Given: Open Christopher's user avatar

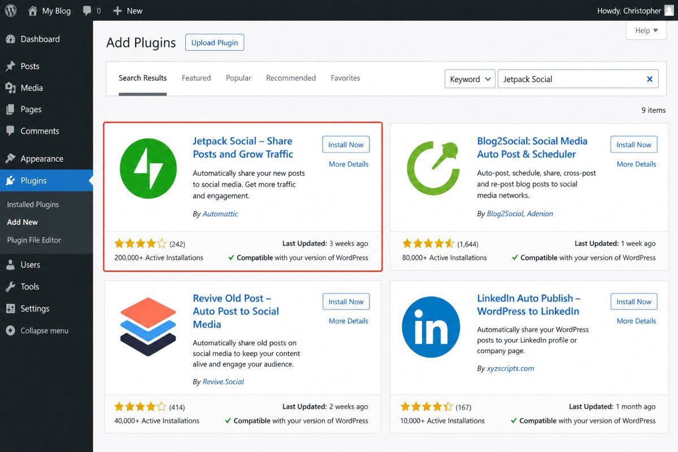Looking at the screenshot, I should [669, 11].
